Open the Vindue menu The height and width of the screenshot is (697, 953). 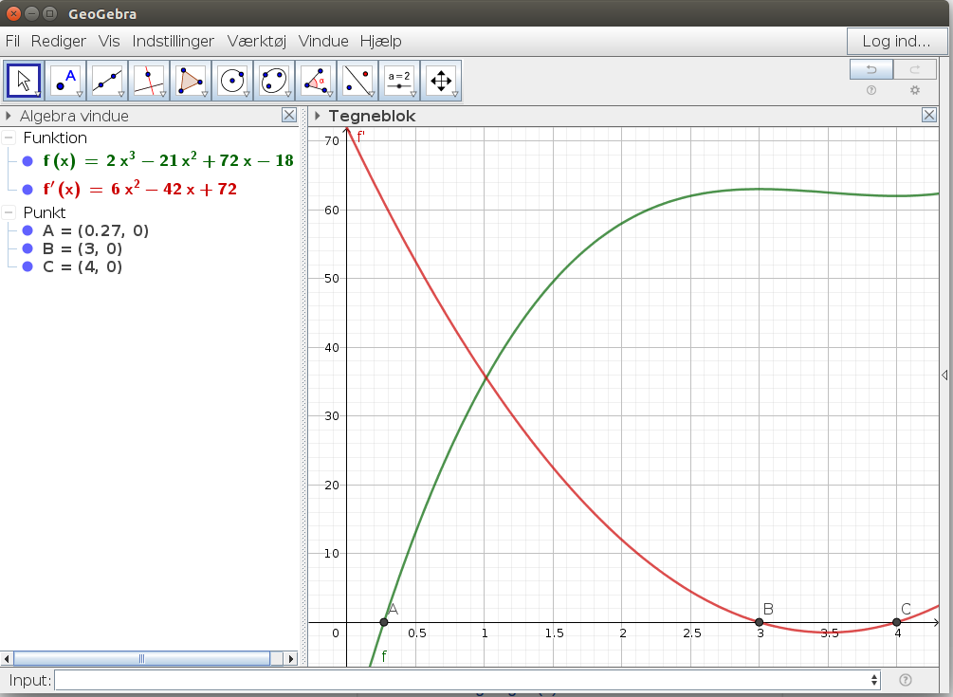click(x=323, y=42)
